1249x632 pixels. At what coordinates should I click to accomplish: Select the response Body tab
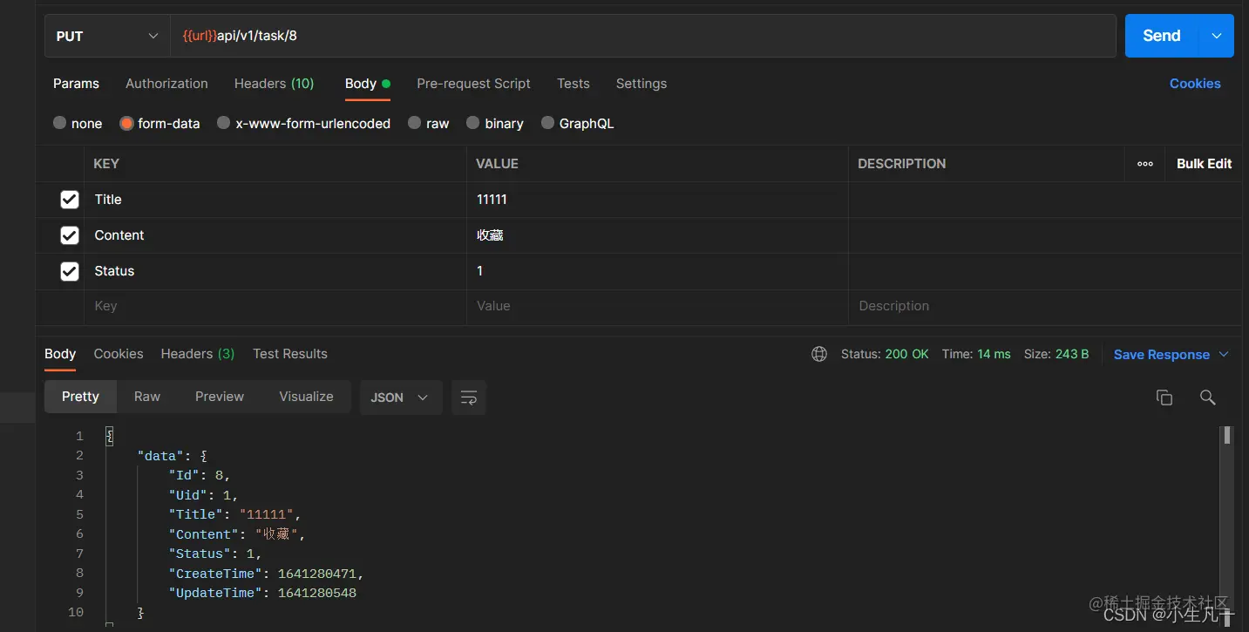pos(60,354)
